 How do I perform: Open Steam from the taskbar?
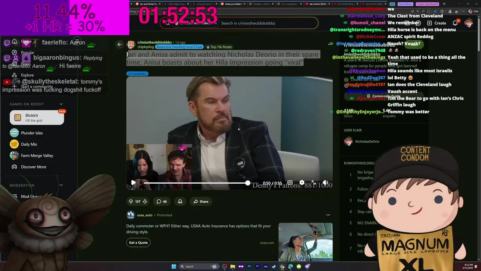pyautogui.click(x=274, y=266)
